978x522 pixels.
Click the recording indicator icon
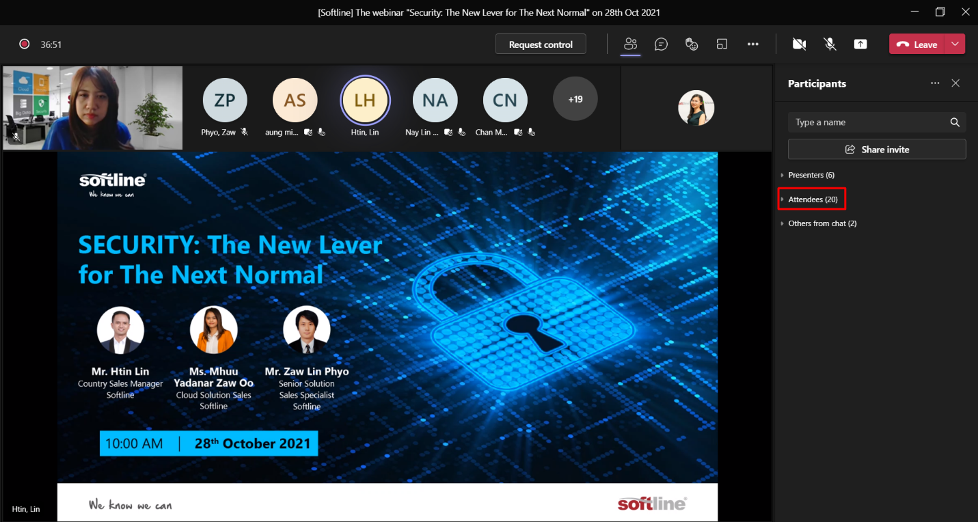click(25, 44)
